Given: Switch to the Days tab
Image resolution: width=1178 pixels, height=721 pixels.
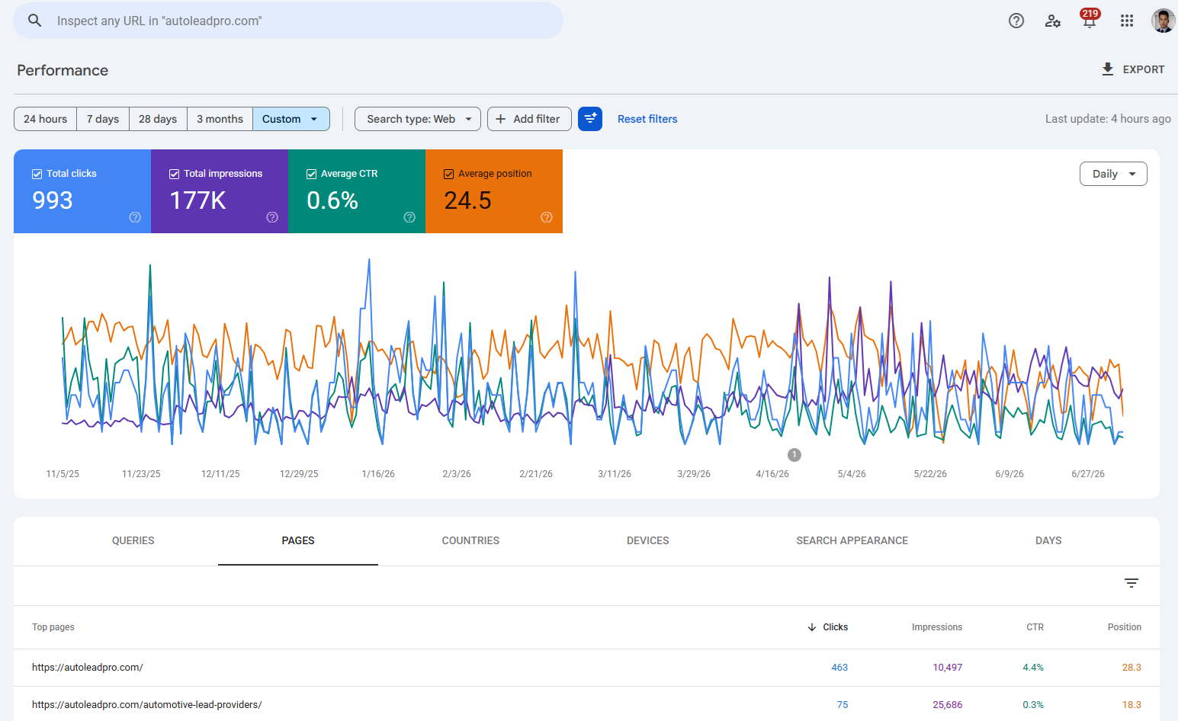Looking at the screenshot, I should (1048, 540).
